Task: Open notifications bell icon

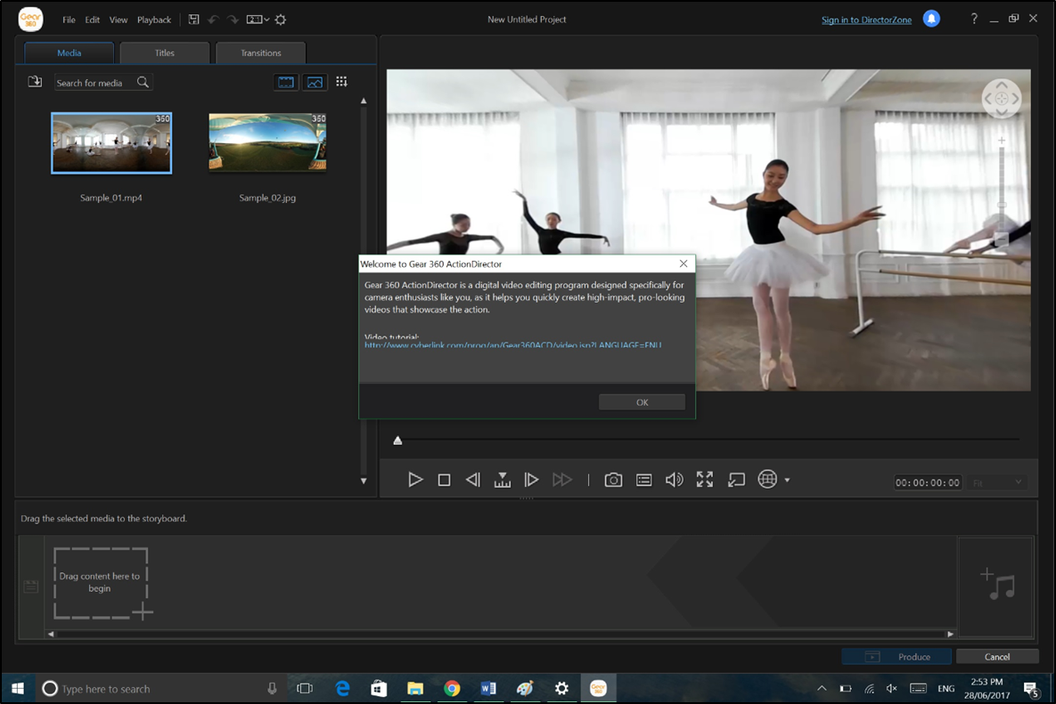Action: pos(931,19)
